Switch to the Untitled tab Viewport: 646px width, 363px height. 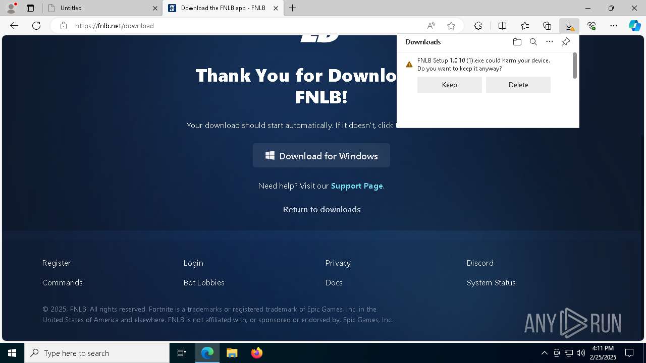[101, 8]
